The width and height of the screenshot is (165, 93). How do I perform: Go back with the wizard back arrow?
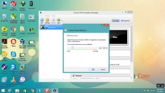[x=65, y=30]
